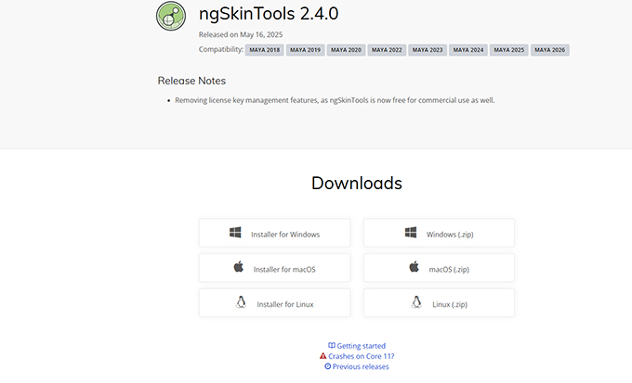
Task: Click the Windows logo in Installer for Windows
Action: coord(235,233)
